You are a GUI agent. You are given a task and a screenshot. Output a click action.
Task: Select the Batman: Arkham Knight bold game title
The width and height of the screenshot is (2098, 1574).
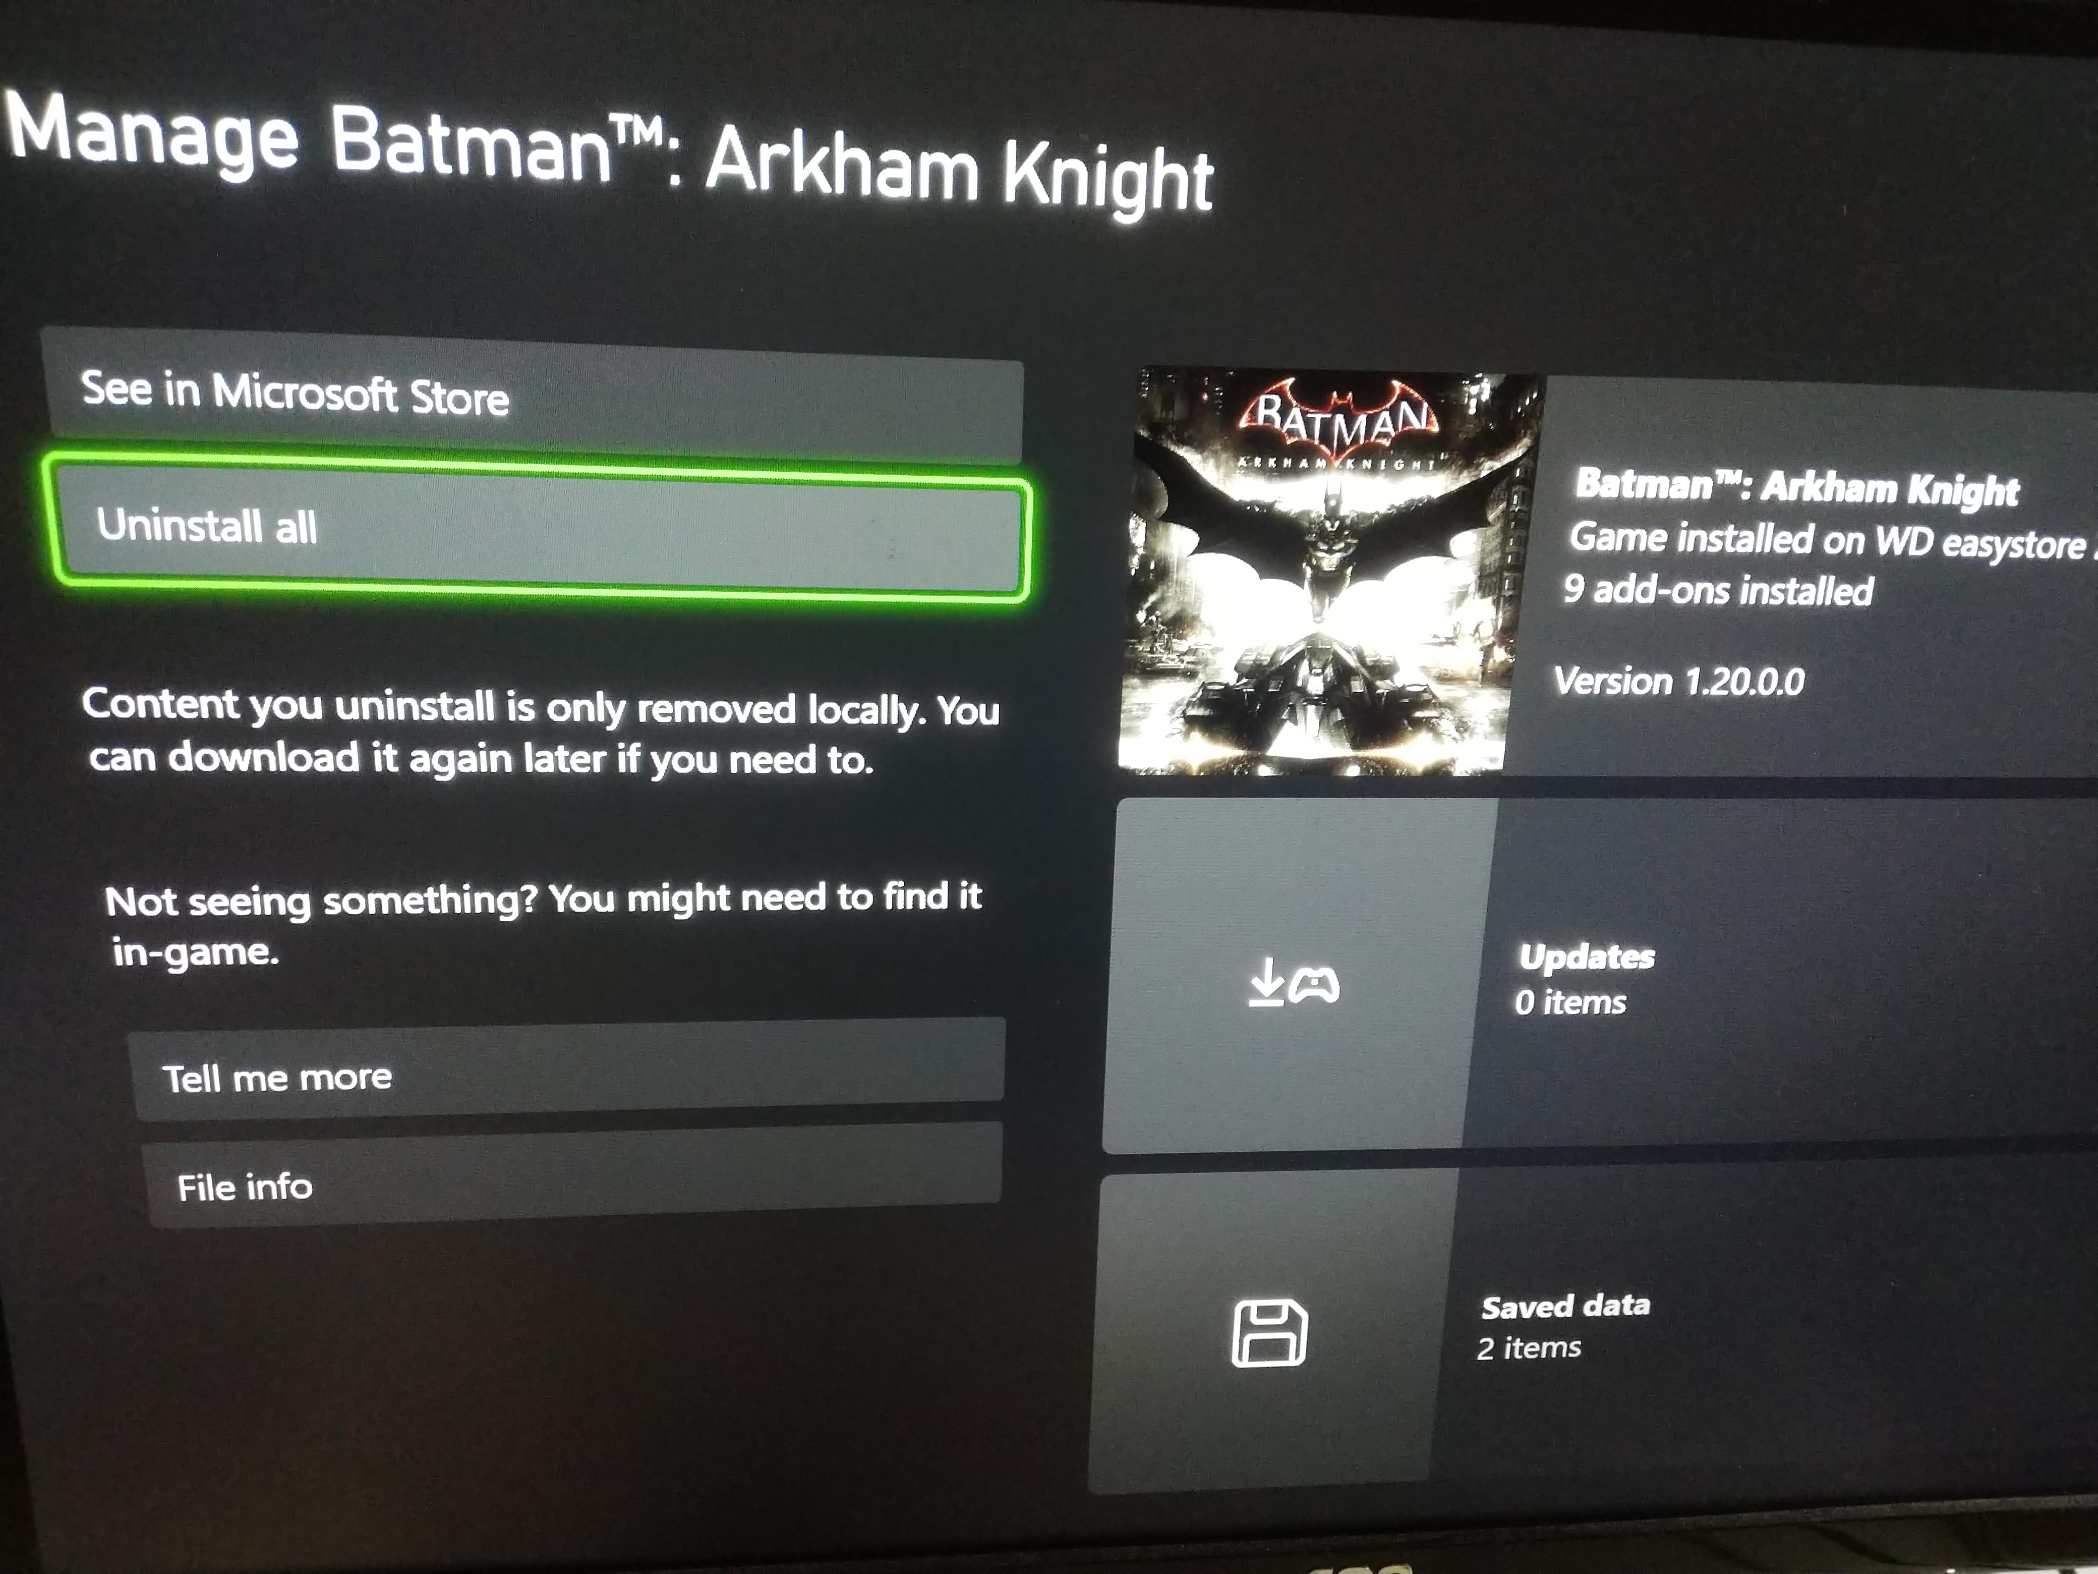point(1796,487)
